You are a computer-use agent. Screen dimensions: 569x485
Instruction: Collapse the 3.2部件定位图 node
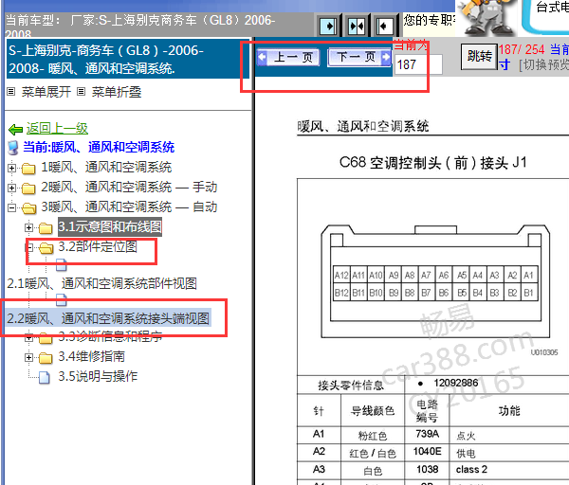point(29,247)
